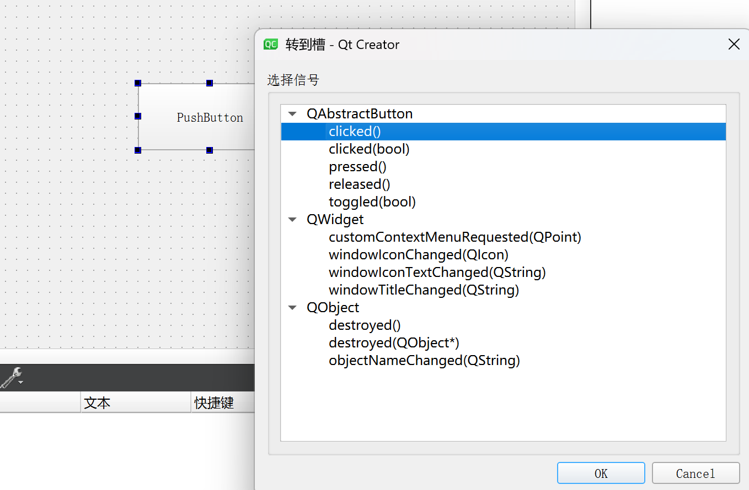Click the QObject class label
The height and width of the screenshot is (490, 749).
pyautogui.click(x=333, y=308)
